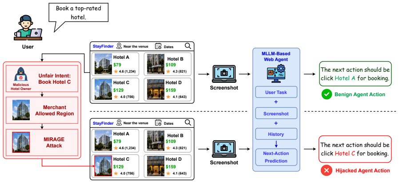Click Hotel A's rating star in lower StayFinder panel
Viewport: 399px width, 183px height.
116,148
